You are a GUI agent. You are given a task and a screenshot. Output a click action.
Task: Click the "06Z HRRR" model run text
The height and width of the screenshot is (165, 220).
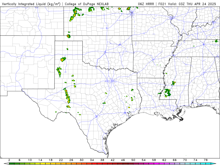click(146, 4)
